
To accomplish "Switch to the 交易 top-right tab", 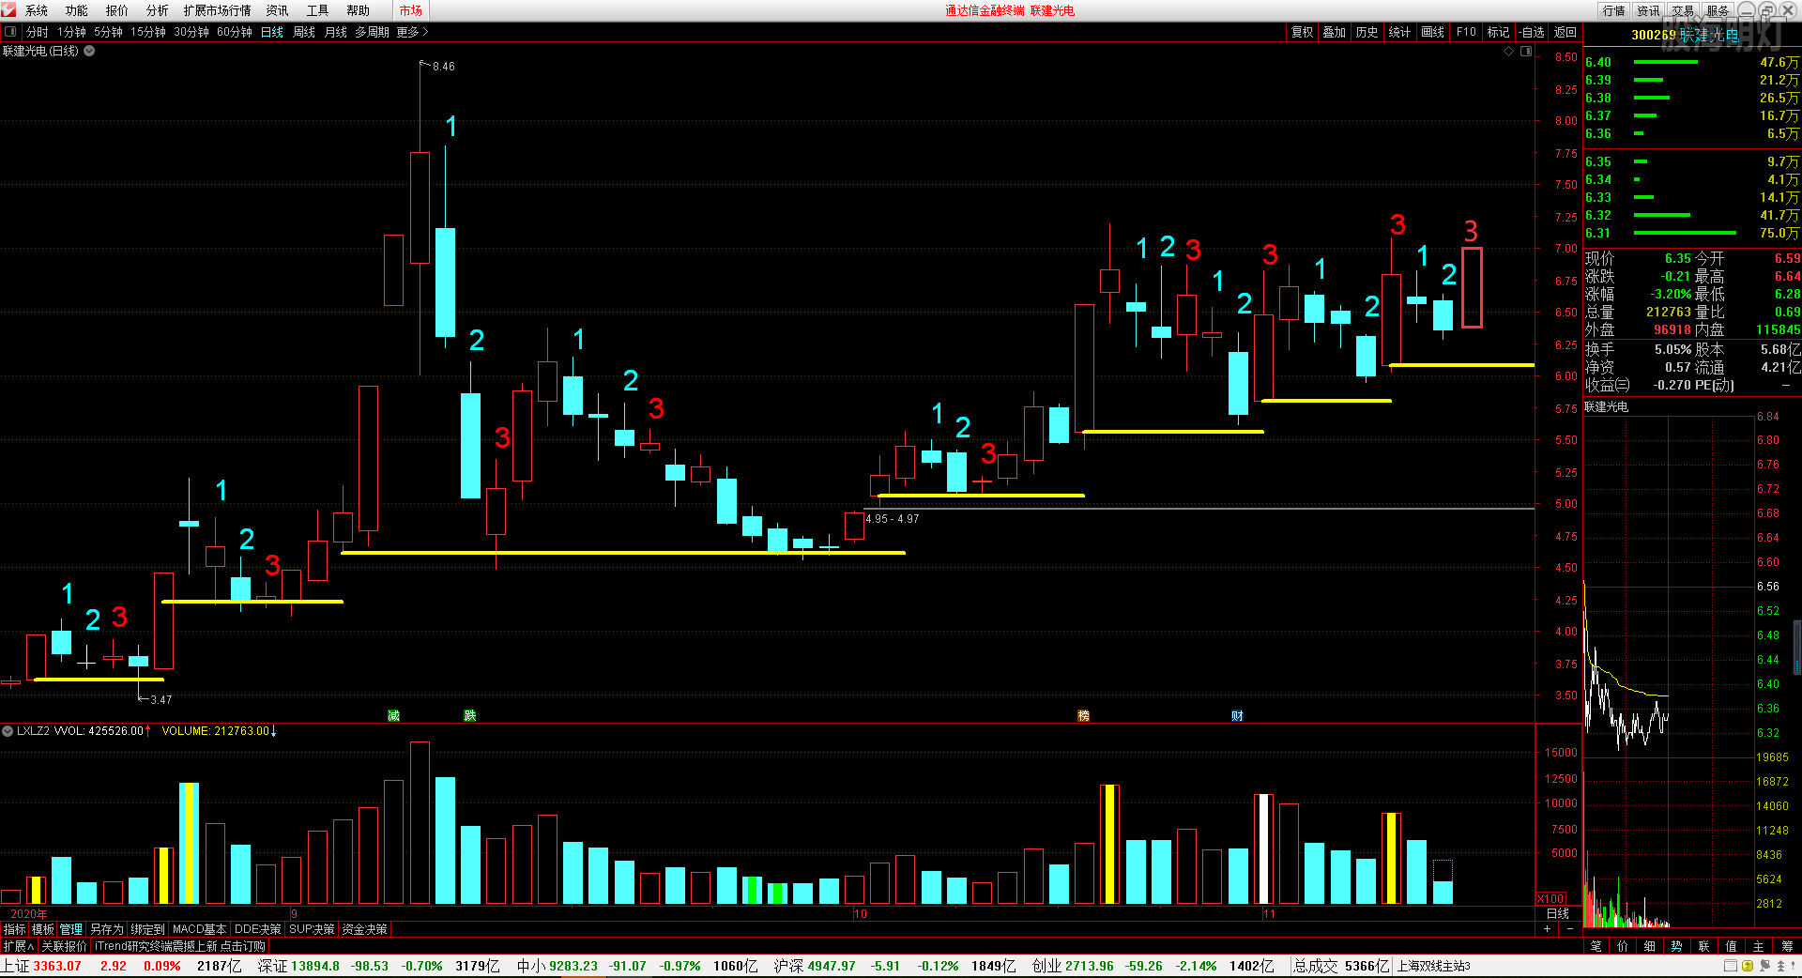I will pyautogui.click(x=1683, y=10).
